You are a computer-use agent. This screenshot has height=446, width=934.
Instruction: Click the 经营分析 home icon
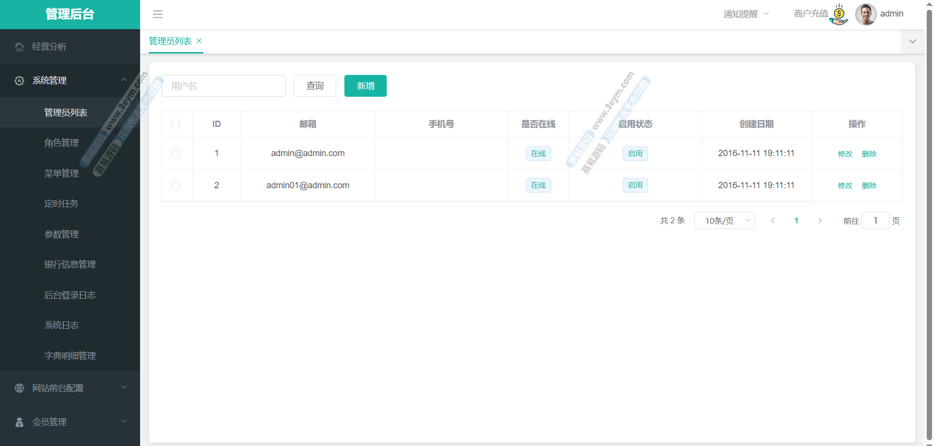tap(19, 47)
